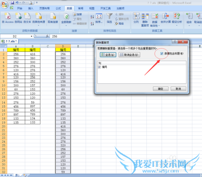Expand the Name Box dropdown arrow
Screen dimensions: 202x177
coord(32,36)
